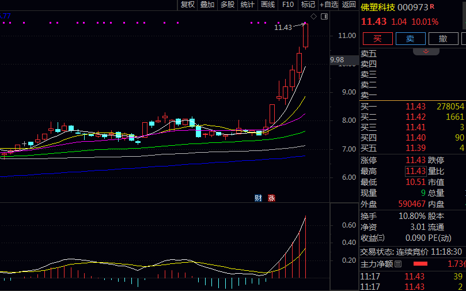Click the 收益(三) quarter indicator
Screen dimensions: 466x291
373,237
